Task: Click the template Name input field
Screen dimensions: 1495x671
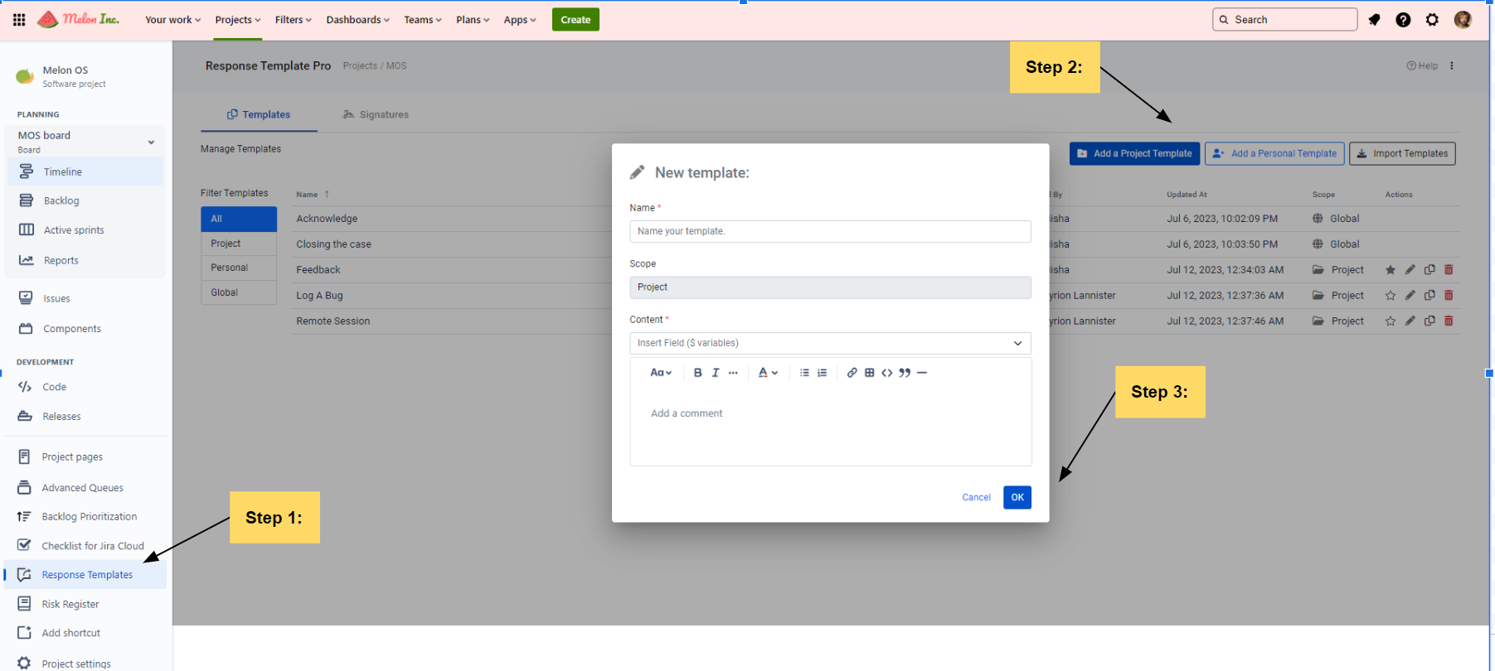Action: coord(830,231)
